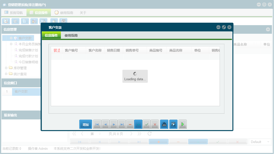
Task: Confirm with the green checkmark in dialog
Action: 147,124
